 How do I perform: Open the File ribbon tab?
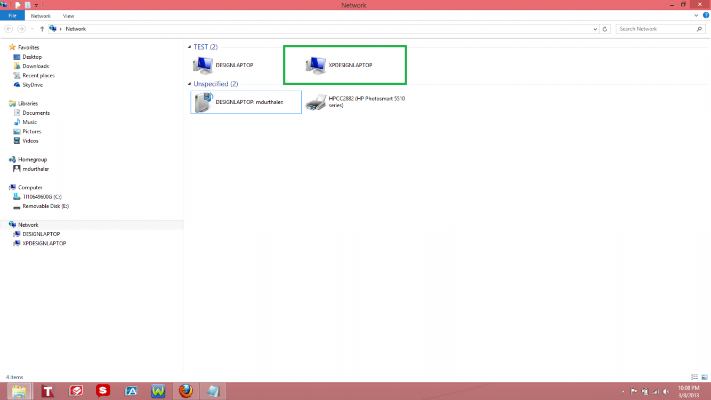[12, 16]
